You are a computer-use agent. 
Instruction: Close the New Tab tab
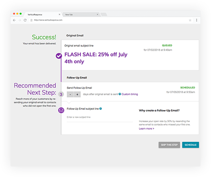[x=97, y=15]
